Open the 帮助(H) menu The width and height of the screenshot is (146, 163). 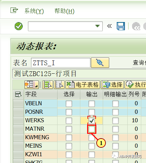tap(64, 11)
